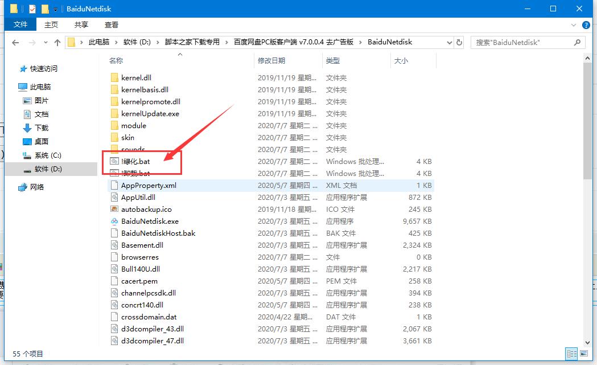
Task: Open the 文件 ribbon tab
Action: (x=20, y=24)
